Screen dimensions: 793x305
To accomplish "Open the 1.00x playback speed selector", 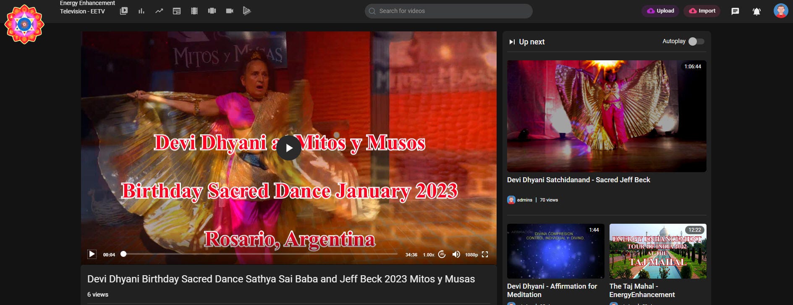I will 429,255.
